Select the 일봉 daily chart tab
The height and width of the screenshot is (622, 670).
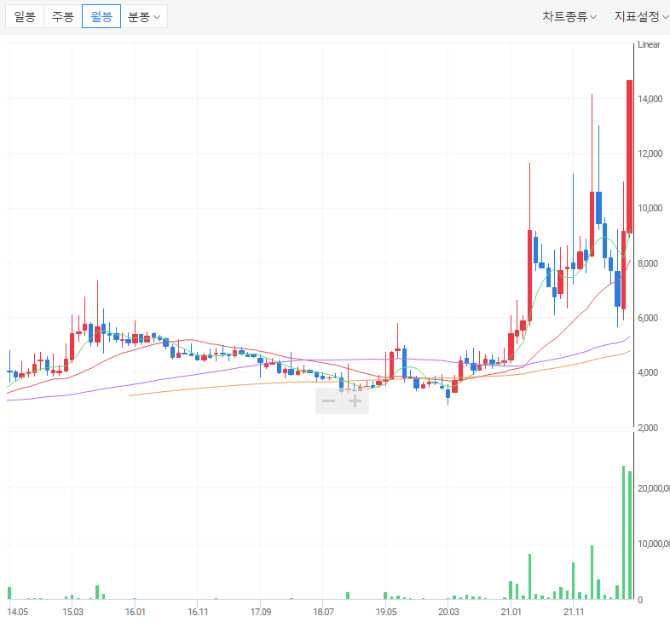(x=25, y=17)
